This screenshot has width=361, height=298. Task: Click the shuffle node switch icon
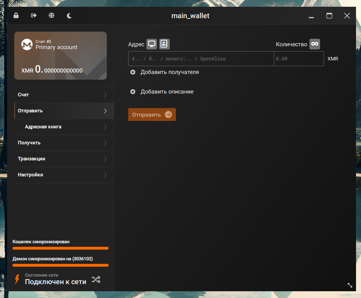point(96,280)
